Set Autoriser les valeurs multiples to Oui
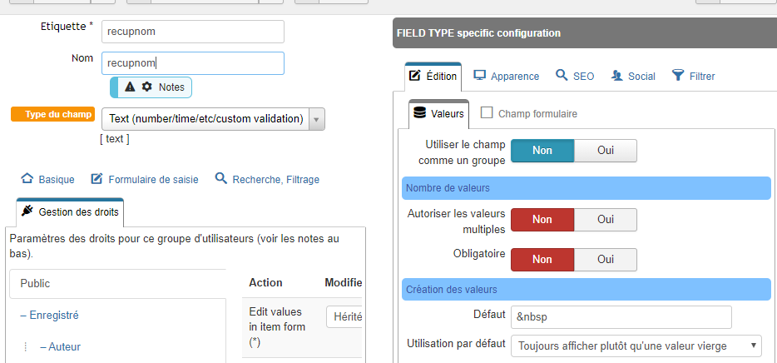Image resolution: width=777 pixels, height=363 pixels. 606,219
